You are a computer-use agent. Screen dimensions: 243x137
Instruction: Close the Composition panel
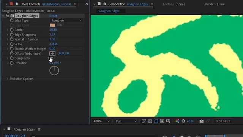tap(95, 4)
